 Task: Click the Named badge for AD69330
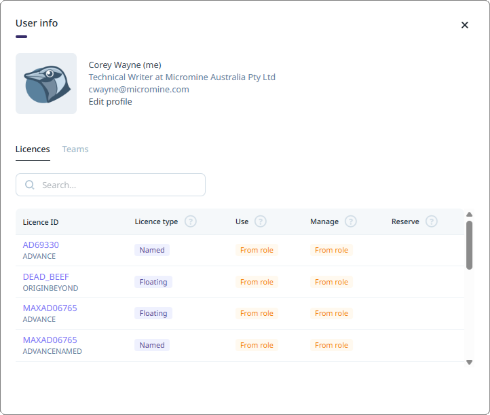click(x=152, y=250)
